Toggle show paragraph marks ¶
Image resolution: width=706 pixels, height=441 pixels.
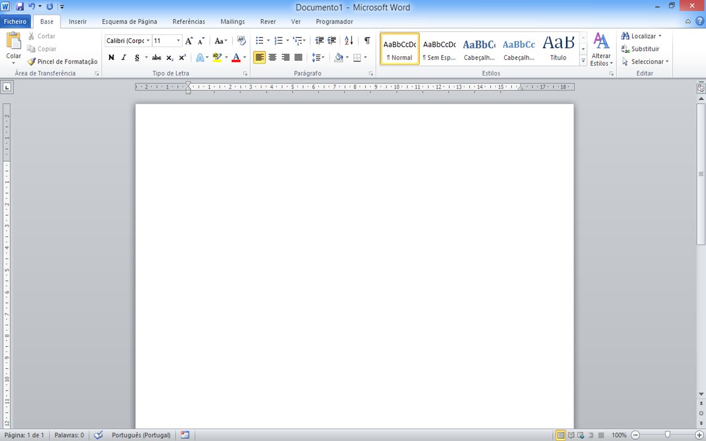tap(367, 41)
